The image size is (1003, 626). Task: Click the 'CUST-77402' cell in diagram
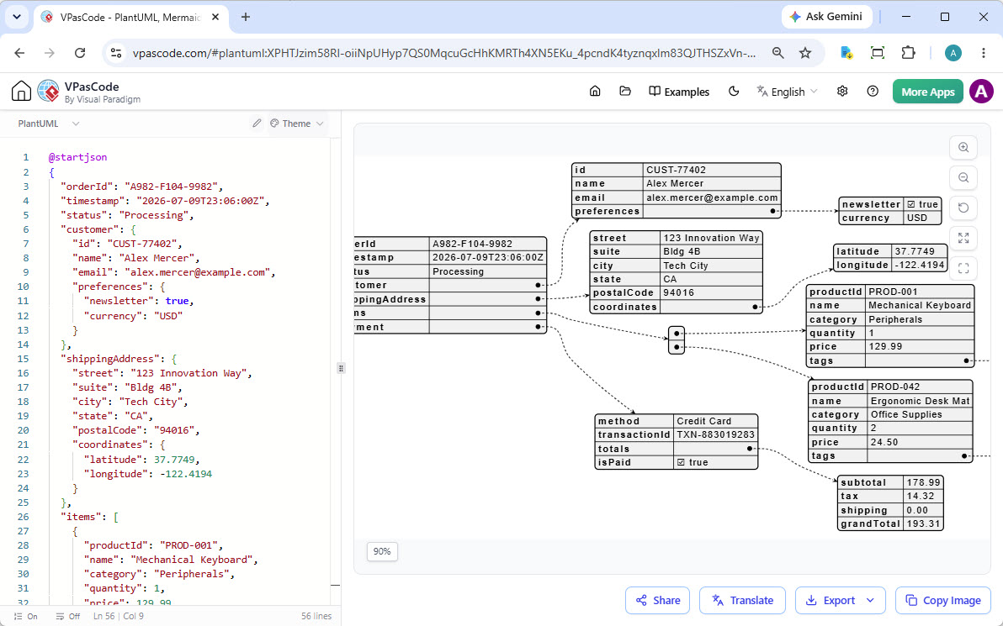(712, 170)
